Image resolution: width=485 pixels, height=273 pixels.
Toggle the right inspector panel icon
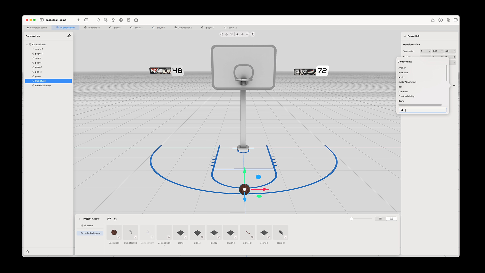[x=455, y=20]
